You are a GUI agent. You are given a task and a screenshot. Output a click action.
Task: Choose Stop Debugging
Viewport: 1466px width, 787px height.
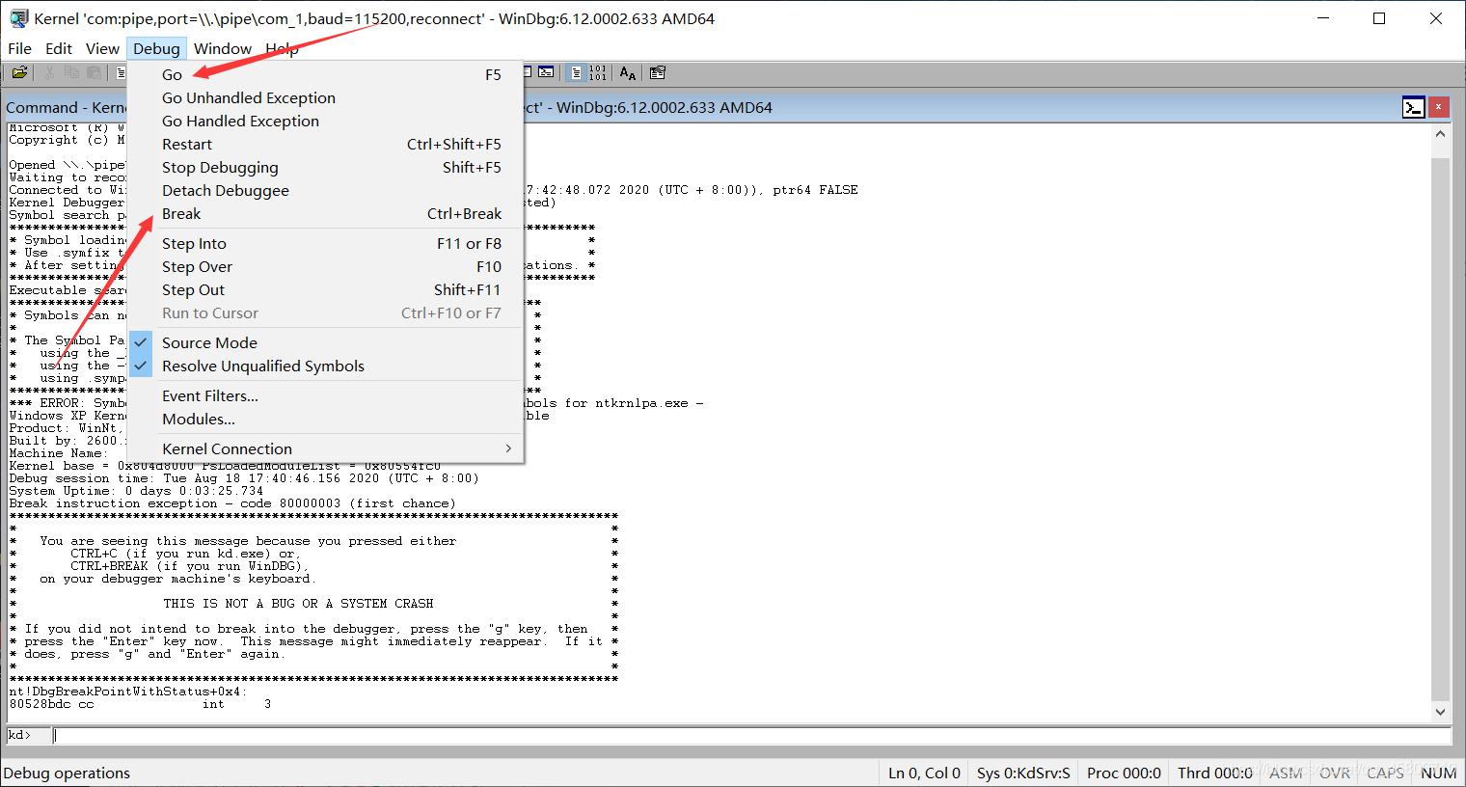pyautogui.click(x=325, y=167)
